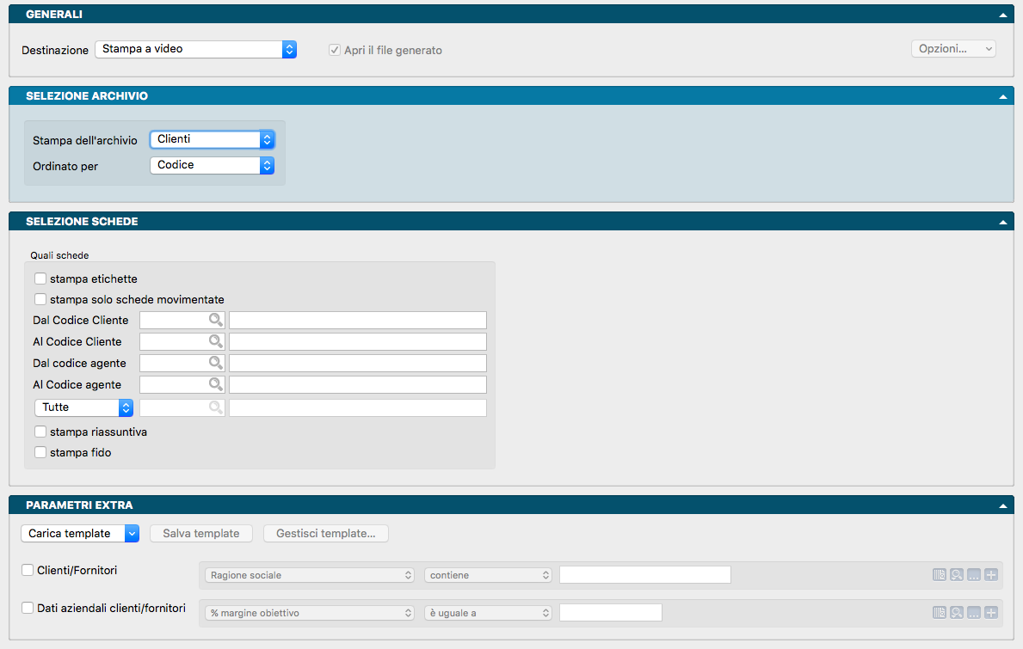
Task: Tick stampa solo schede movimentate
Action: [x=40, y=300]
